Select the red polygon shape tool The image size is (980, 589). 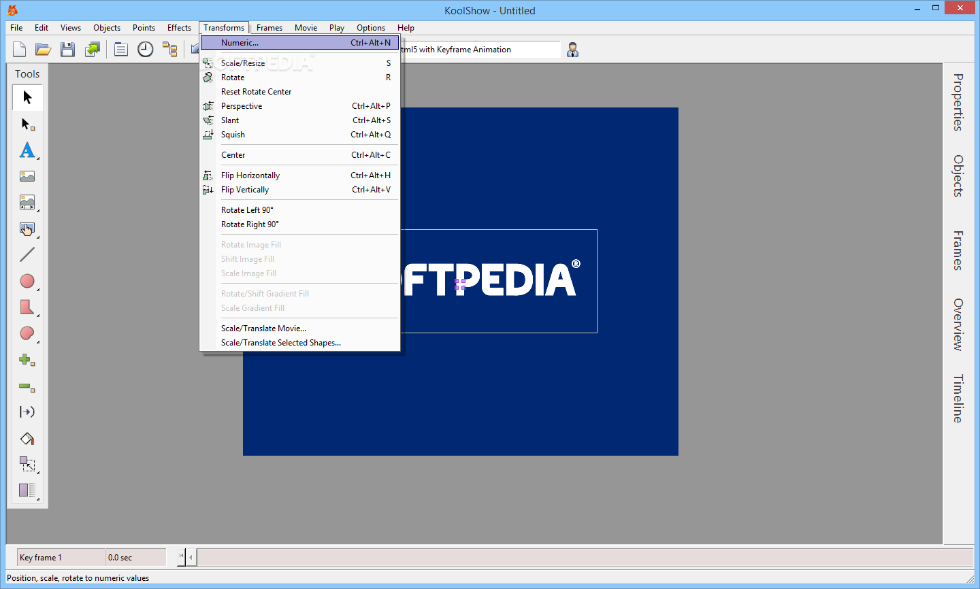click(27, 307)
